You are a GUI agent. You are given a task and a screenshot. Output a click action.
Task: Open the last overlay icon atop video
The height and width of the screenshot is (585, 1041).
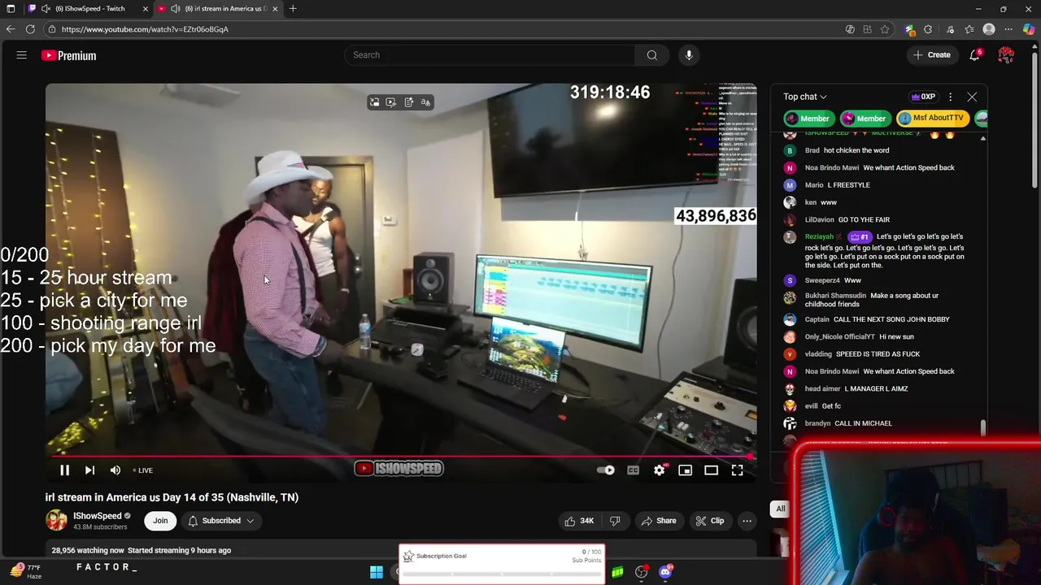point(425,102)
